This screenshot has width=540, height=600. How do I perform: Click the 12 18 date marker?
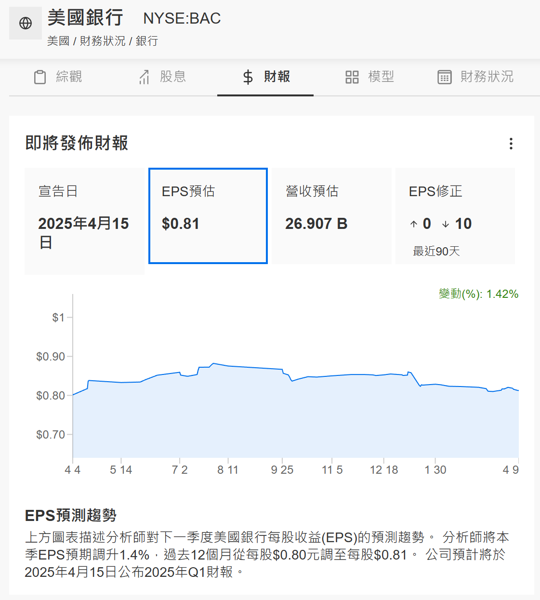(384, 470)
